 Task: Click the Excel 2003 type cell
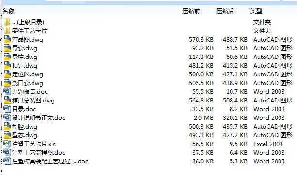click(268, 144)
